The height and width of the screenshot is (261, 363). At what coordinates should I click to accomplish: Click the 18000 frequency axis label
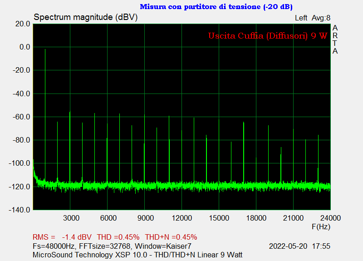pos(256,218)
